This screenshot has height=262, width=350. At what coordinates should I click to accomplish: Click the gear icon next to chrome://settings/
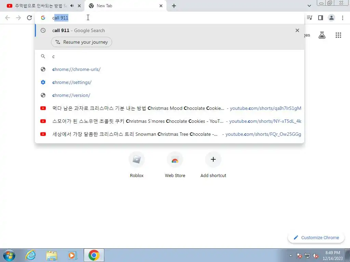(x=43, y=82)
